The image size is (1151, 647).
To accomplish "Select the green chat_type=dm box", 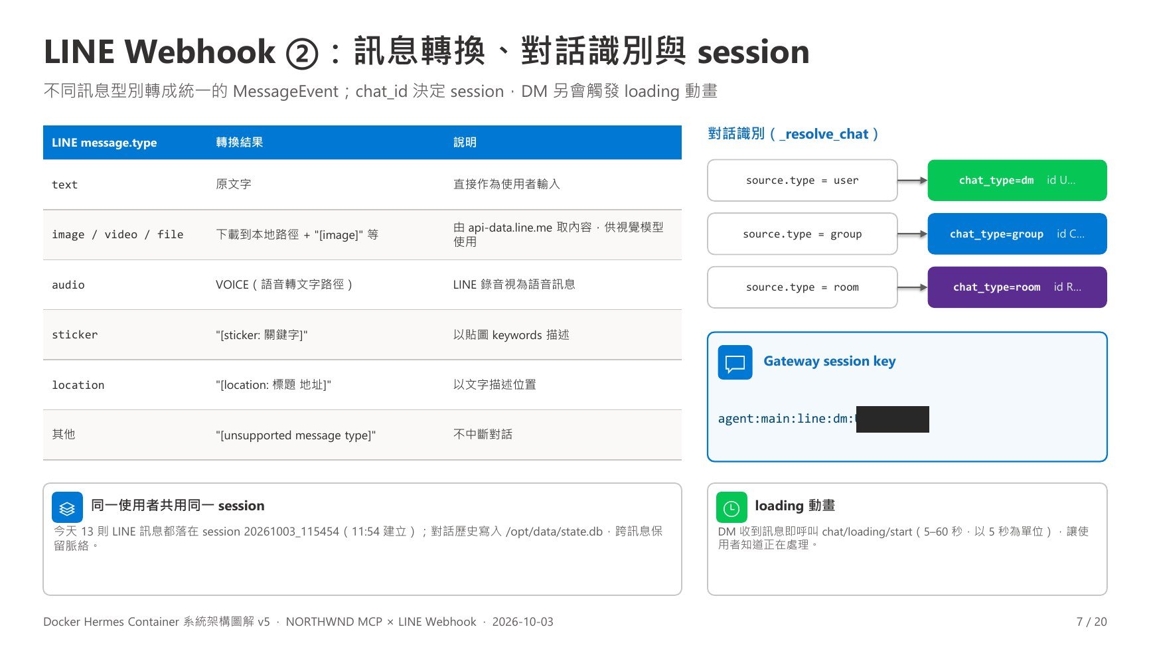I will pyautogui.click(x=1017, y=180).
